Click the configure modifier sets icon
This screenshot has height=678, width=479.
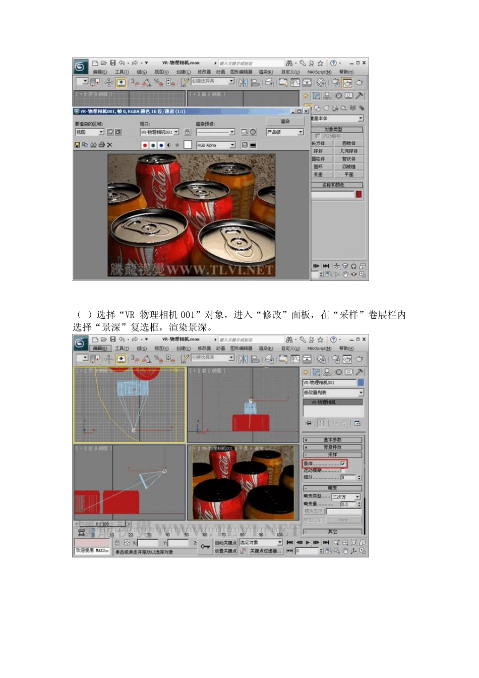(357, 423)
